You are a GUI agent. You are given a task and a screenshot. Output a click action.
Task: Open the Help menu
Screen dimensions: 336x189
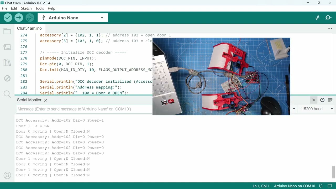click(51, 8)
